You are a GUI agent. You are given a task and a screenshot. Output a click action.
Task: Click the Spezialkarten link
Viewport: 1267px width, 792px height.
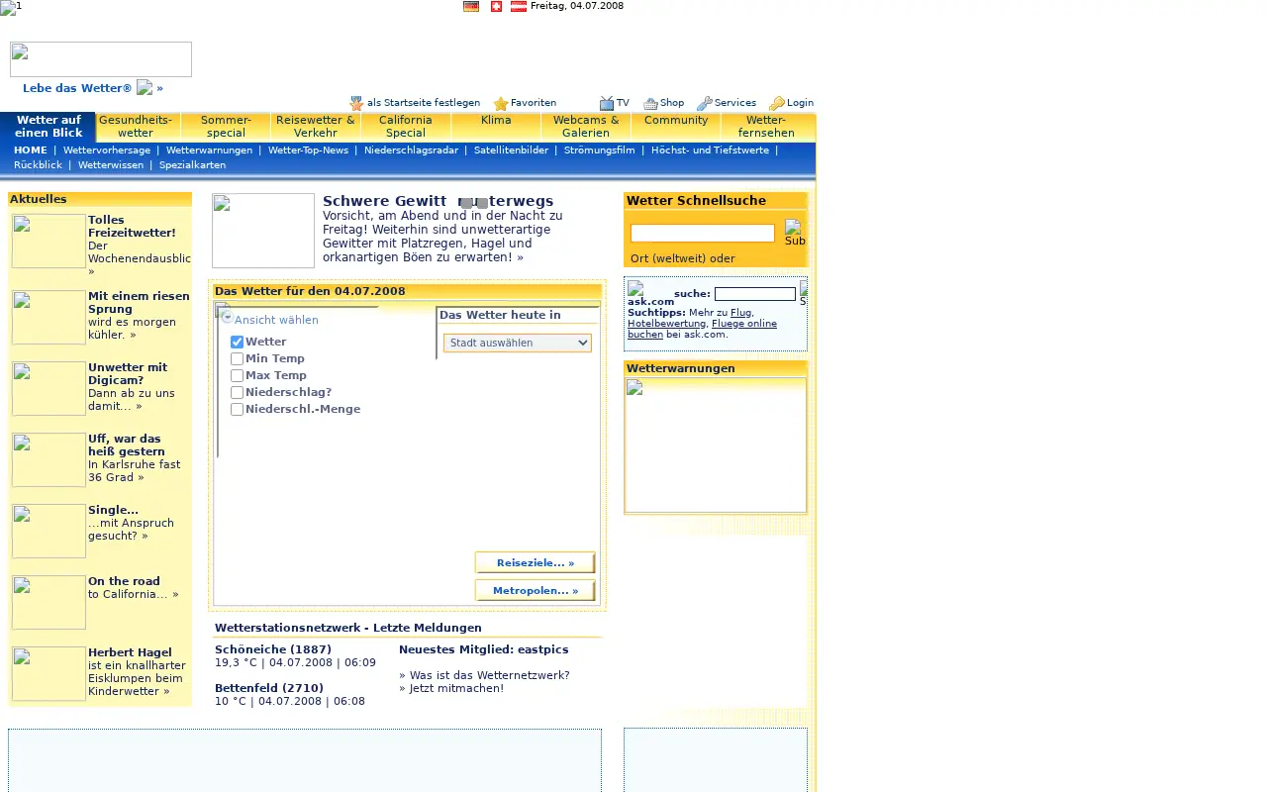[x=192, y=165]
